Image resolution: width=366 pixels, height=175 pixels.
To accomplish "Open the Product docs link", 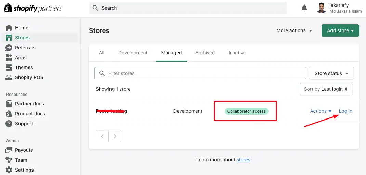I will (30, 114).
